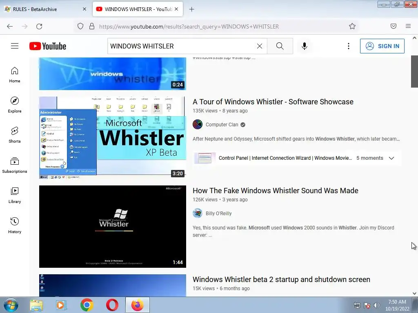The height and width of the screenshot is (313, 418).
Task: Visit the Billy O'Reilly channel name
Action: click(219, 214)
